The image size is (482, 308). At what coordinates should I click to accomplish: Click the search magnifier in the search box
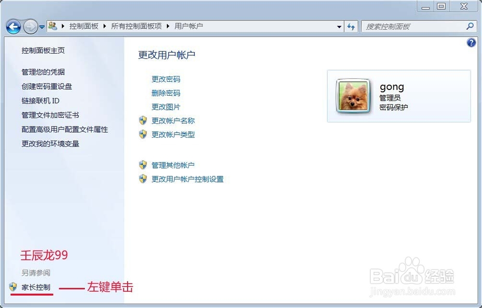point(469,26)
